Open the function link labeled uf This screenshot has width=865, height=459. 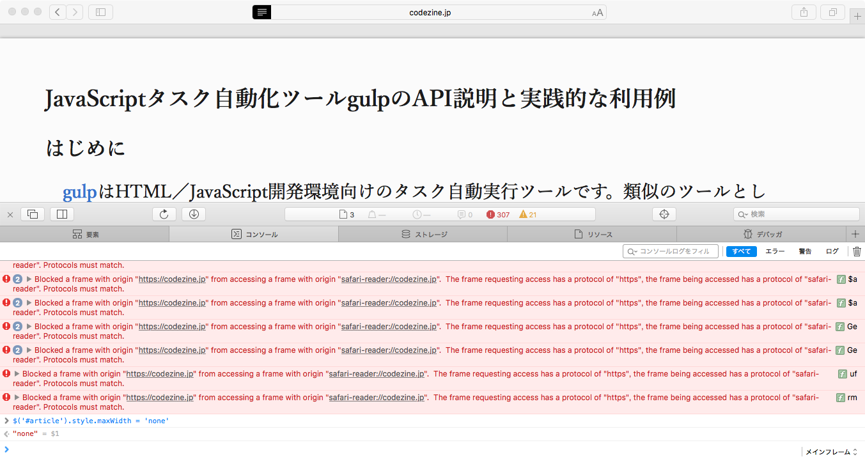click(x=848, y=374)
